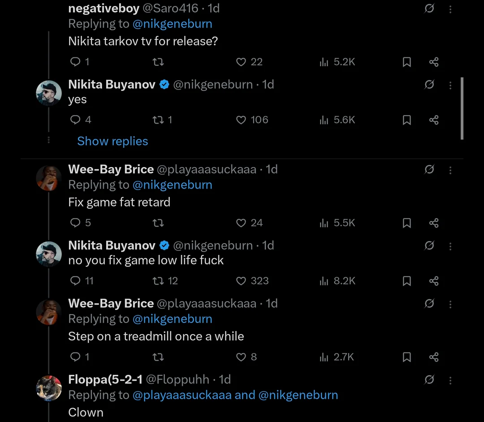Open more options on Nikita's "yes" tweet
Screen dimensions: 484x422
point(450,85)
